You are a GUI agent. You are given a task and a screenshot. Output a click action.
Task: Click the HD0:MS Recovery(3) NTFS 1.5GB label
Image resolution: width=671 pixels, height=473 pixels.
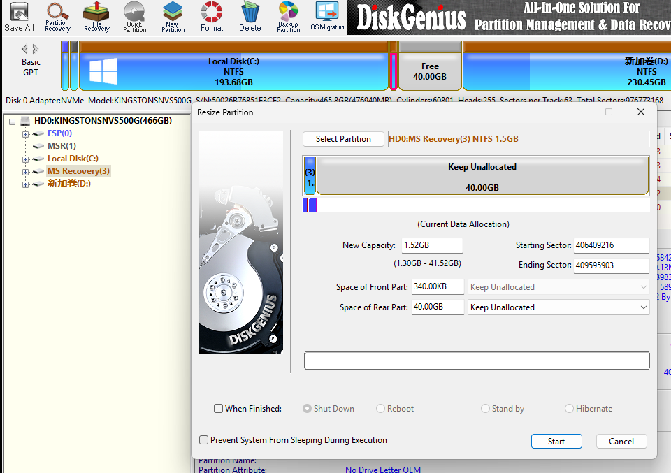(x=453, y=139)
